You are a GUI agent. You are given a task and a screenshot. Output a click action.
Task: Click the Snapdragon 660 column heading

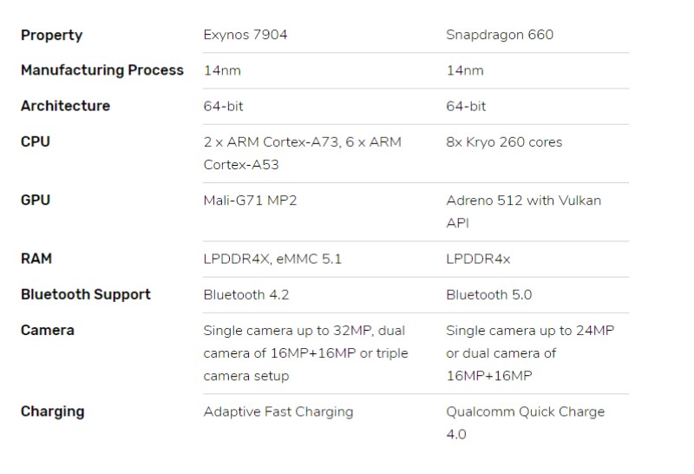(500, 36)
